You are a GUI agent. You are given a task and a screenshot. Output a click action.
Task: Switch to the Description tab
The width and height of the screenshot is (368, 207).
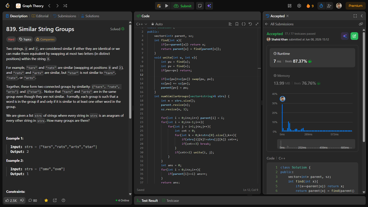coord(17,16)
